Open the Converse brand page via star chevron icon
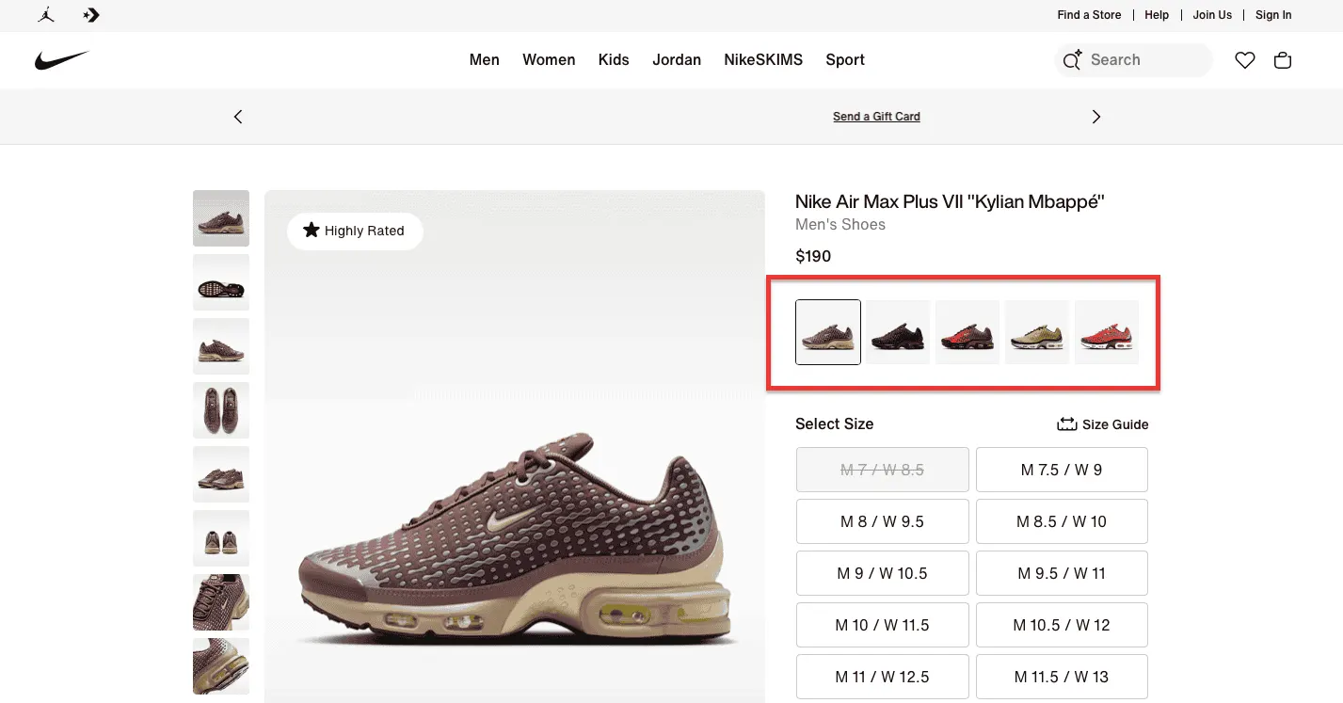 click(x=90, y=15)
